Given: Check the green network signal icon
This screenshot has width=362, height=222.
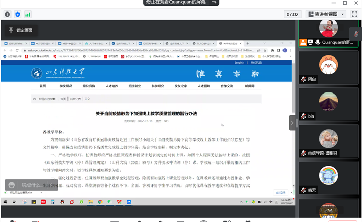Looking at the screenshot, I should pos(28,14).
